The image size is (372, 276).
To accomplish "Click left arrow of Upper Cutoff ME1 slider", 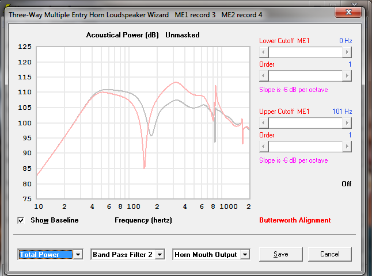I will pos(264,122).
